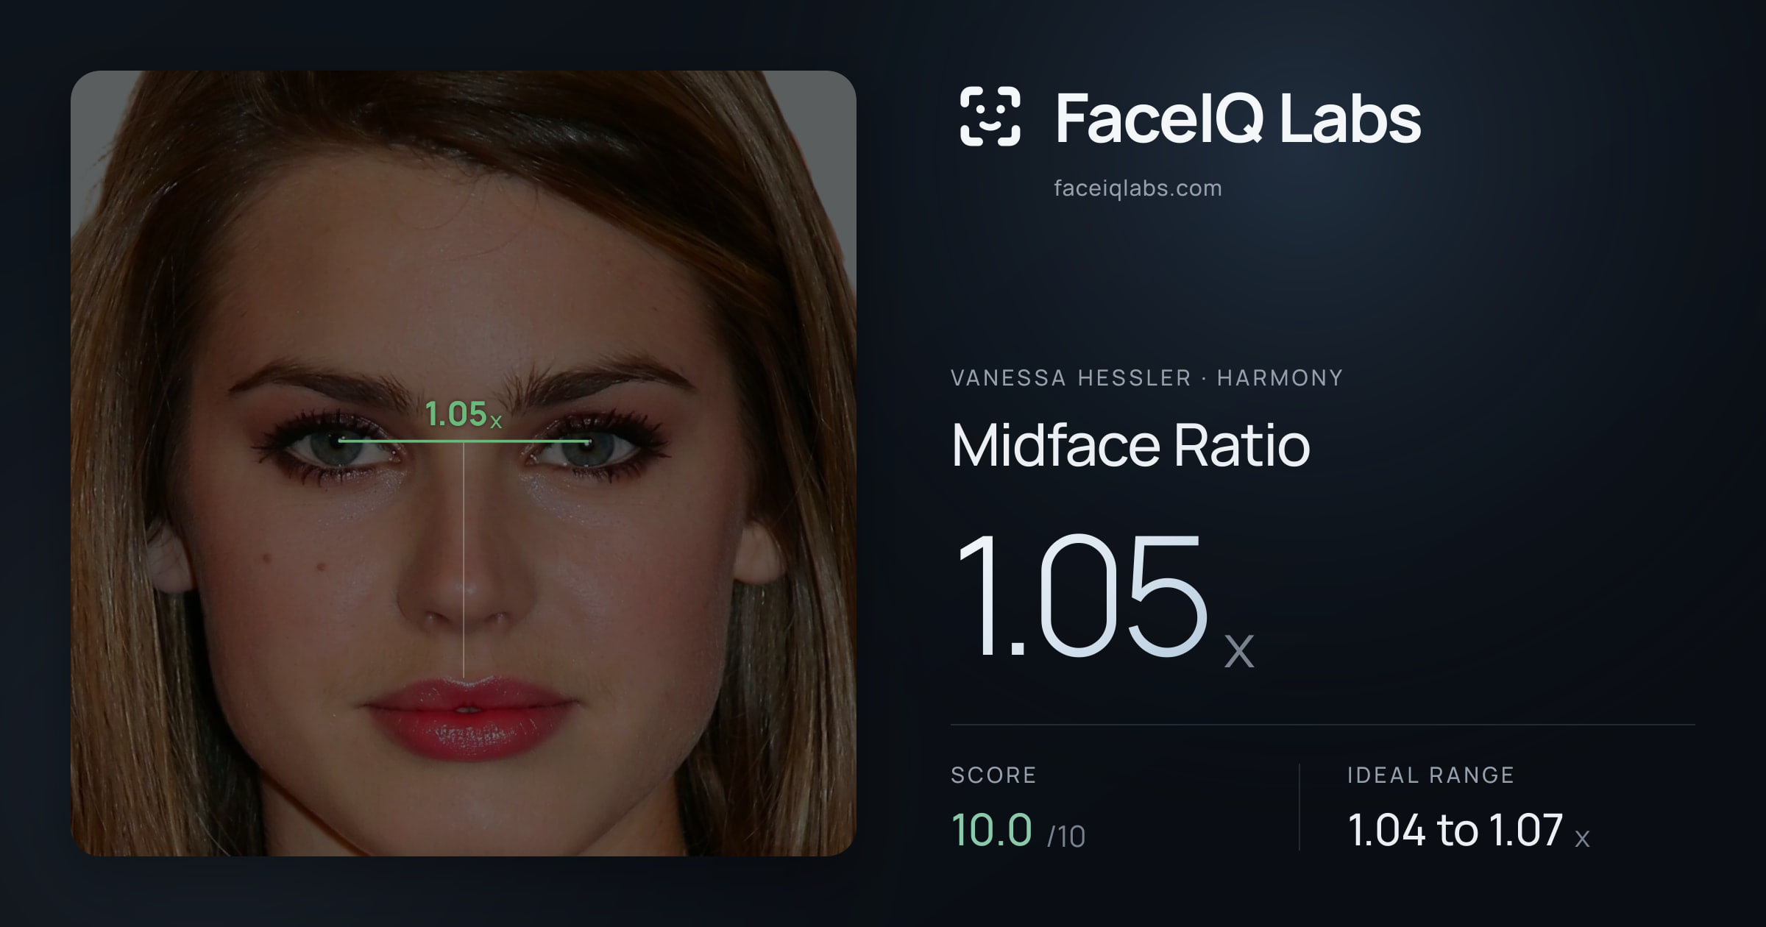Image resolution: width=1766 pixels, height=927 pixels.
Task: Click the VANESSA HESSLER · HARMONY caption
Action: tap(1146, 378)
